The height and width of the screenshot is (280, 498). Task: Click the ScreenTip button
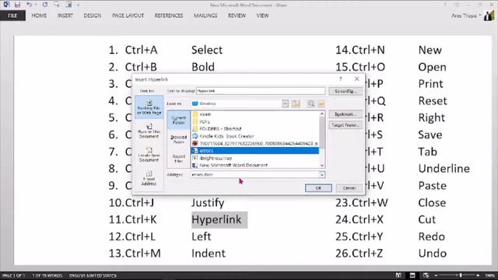345,91
